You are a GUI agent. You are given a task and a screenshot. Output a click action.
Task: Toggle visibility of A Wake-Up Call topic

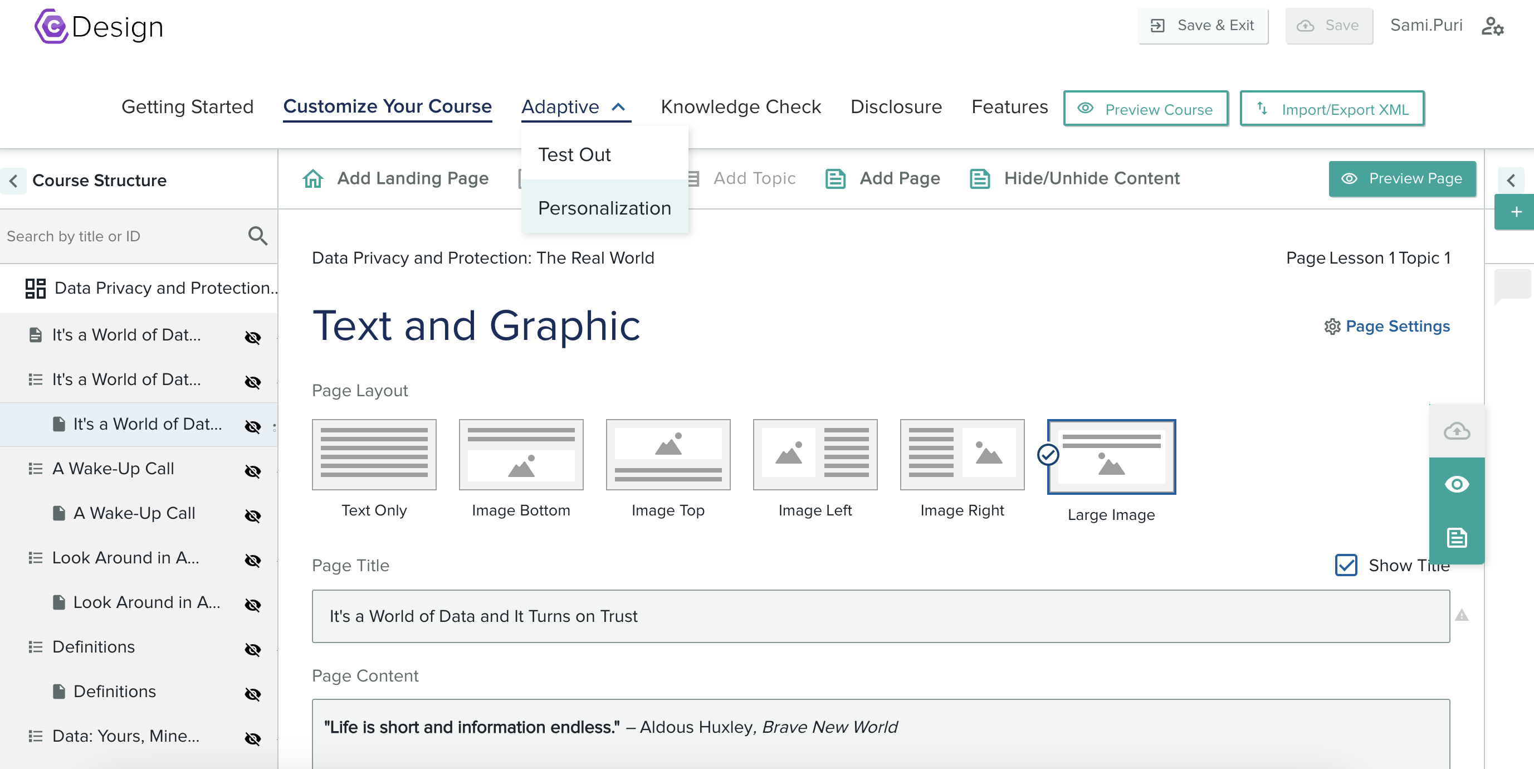253,471
